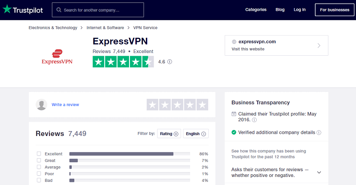Check the Great filter checkbox
The width and height of the screenshot is (356, 185).
pos(39,160)
